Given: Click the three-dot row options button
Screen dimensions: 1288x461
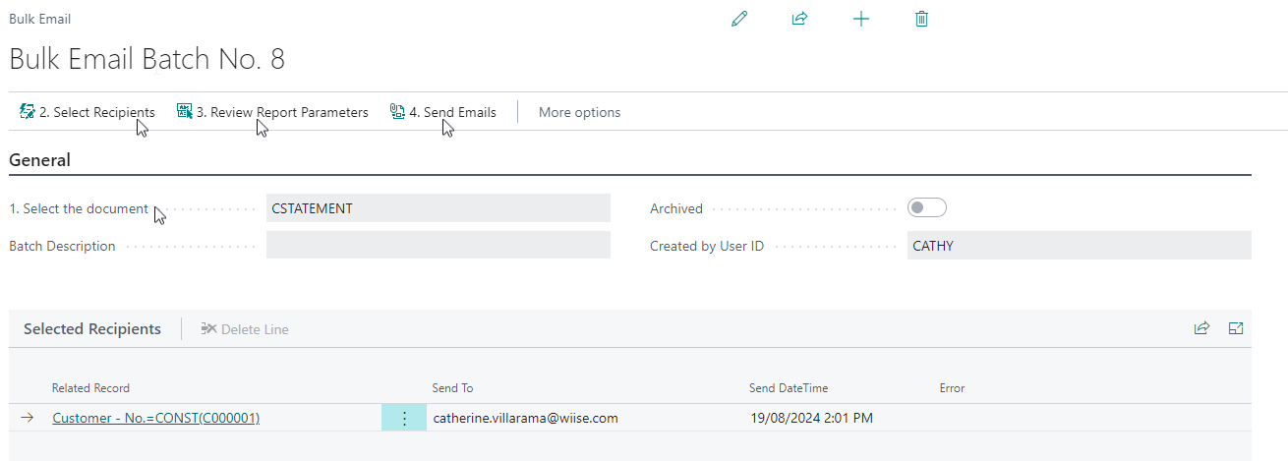Looking at the screenshot, I should point(404,418).
